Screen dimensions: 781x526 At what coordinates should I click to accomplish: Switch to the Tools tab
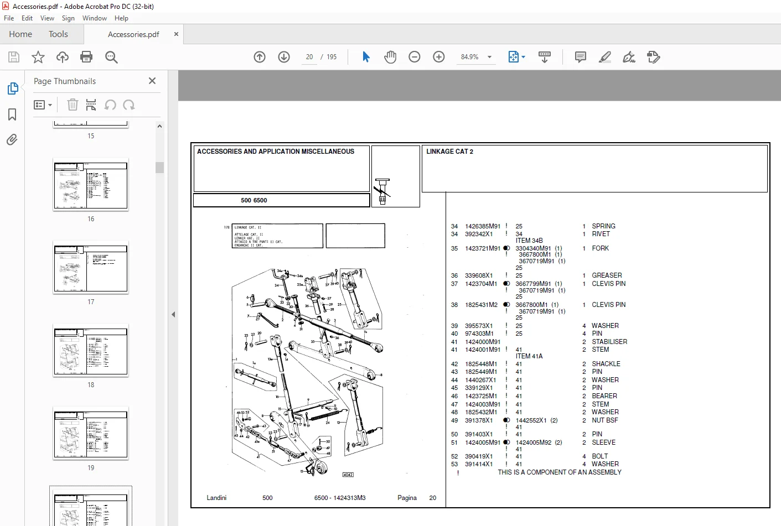pos(58,34)
